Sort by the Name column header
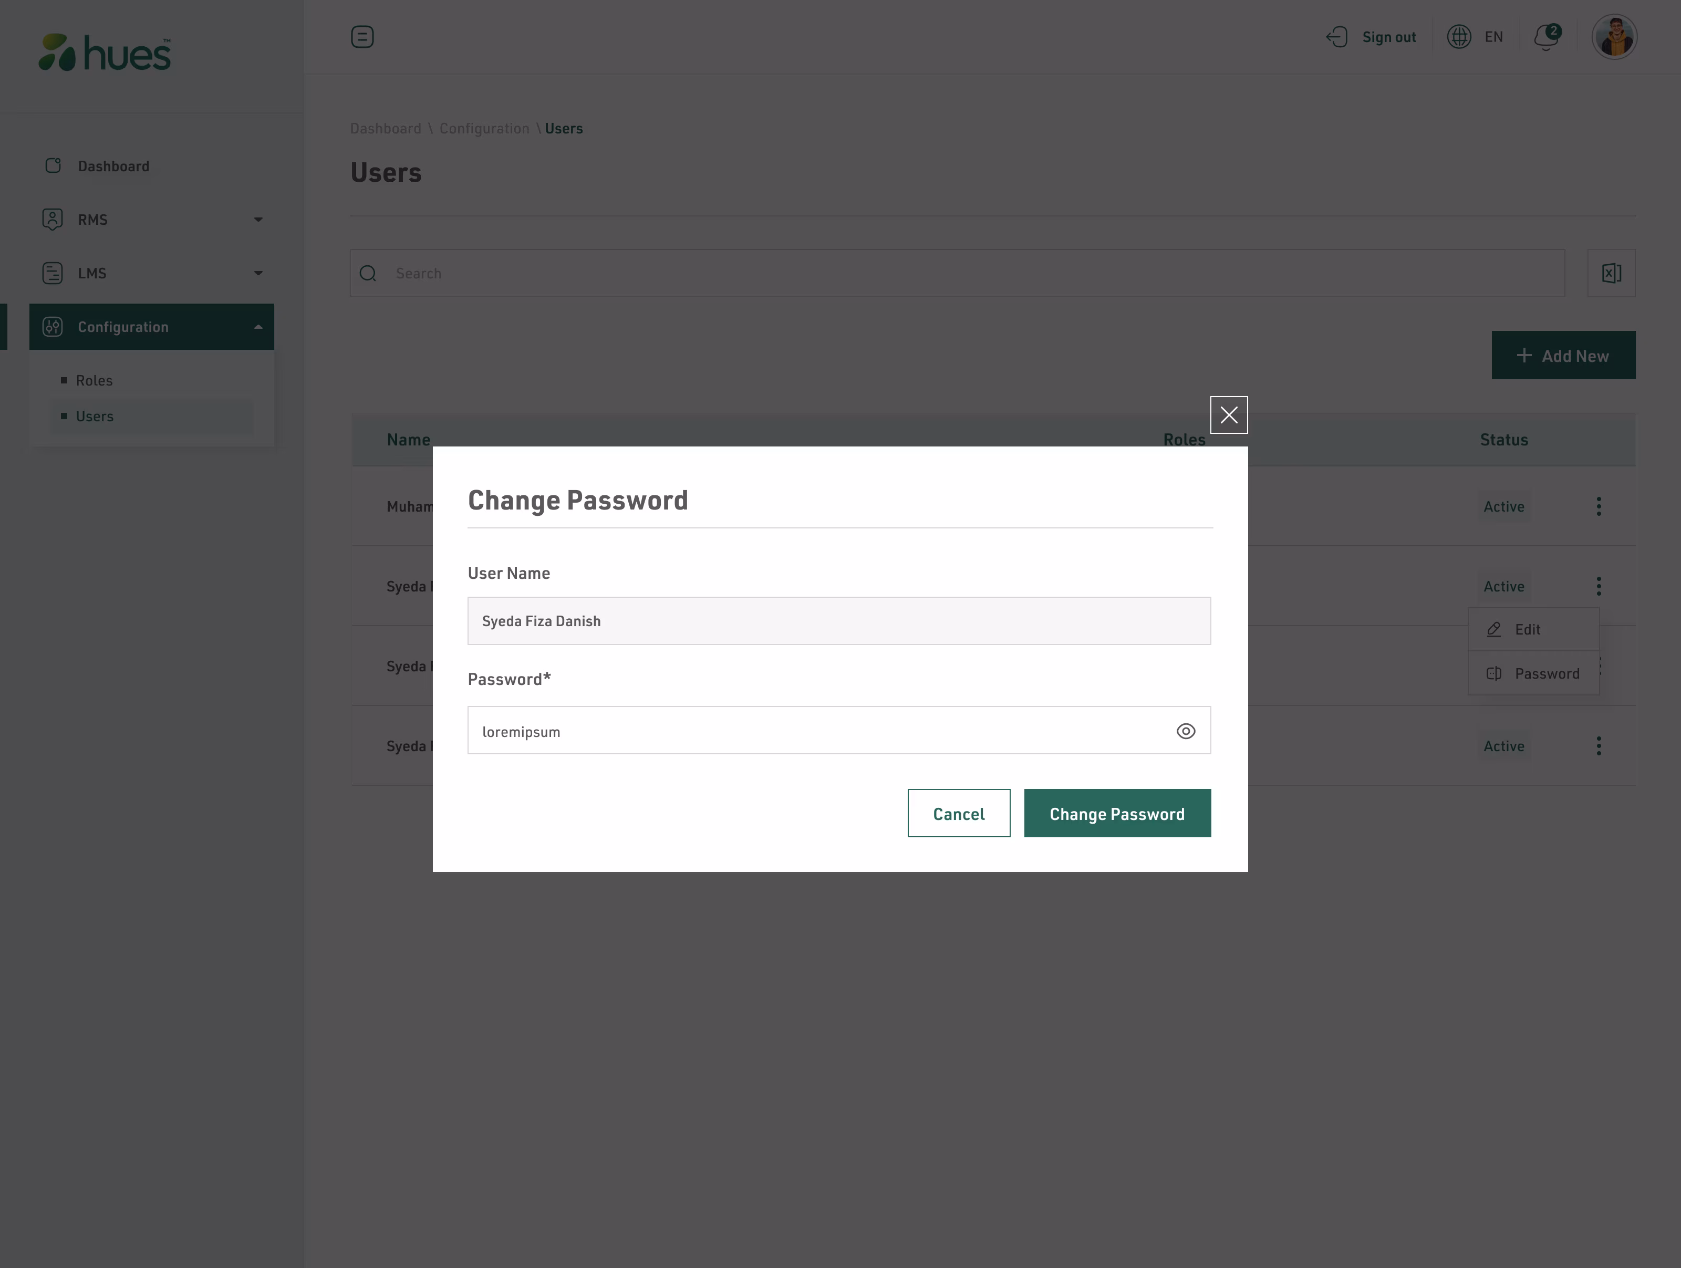The image size is (1681, 1268). [408, 440]
